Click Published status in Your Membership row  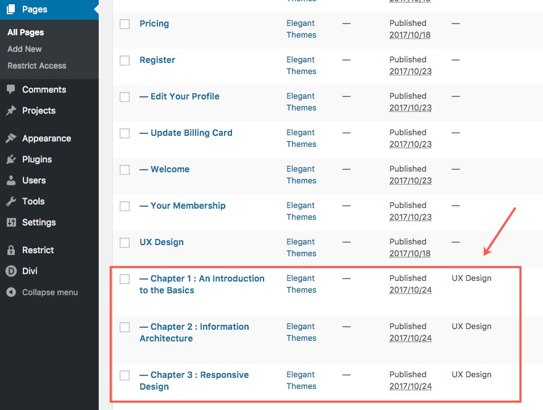(408, 205)
